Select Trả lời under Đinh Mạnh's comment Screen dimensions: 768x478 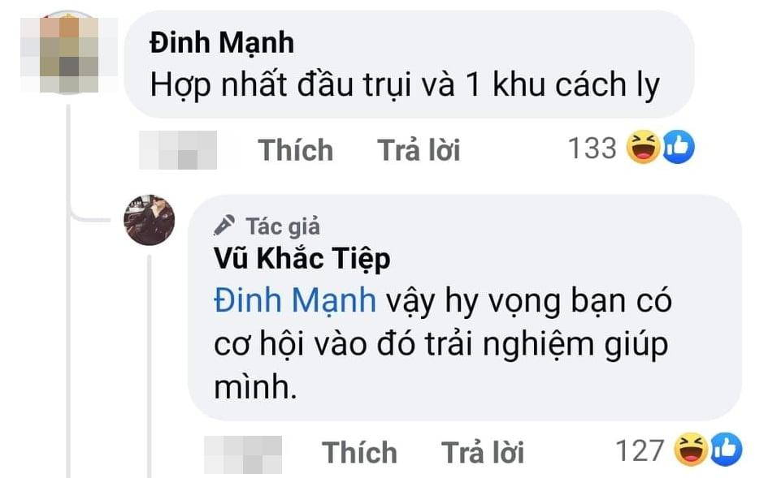point(419,149)
